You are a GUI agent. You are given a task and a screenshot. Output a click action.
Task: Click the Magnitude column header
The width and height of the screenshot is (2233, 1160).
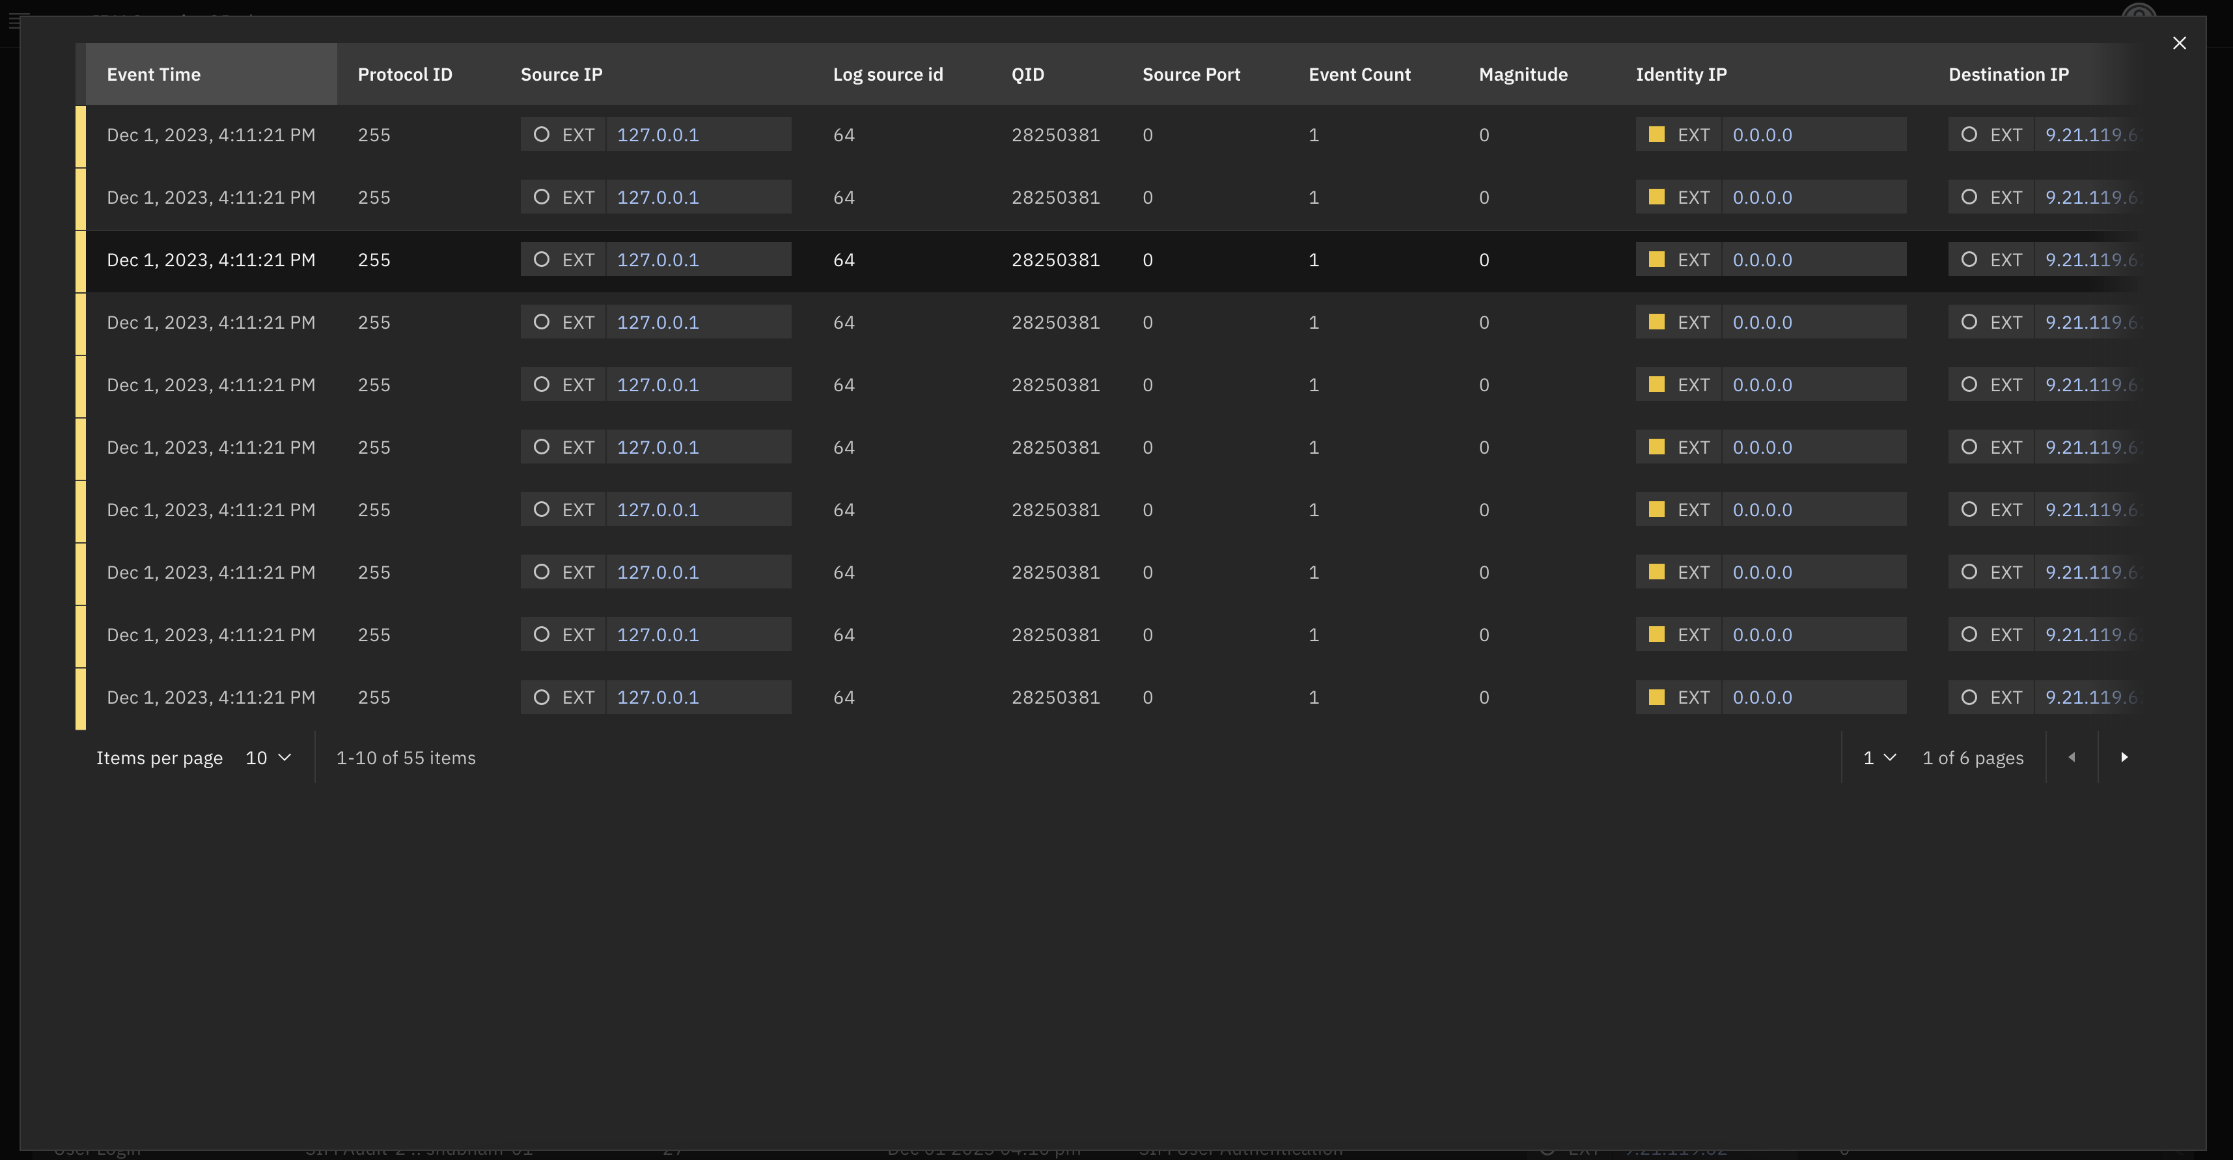point(1523,75)
